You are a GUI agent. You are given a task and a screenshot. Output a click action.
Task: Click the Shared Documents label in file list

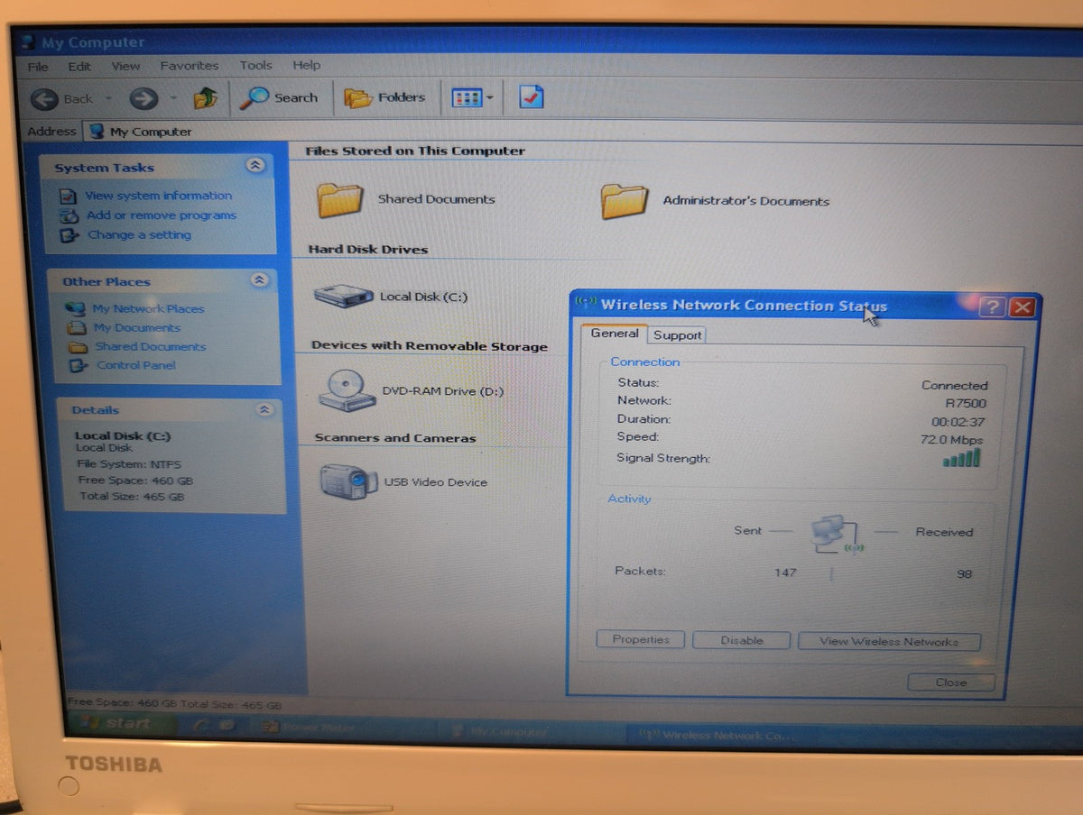pyautogui.click(x=436, y=199)
